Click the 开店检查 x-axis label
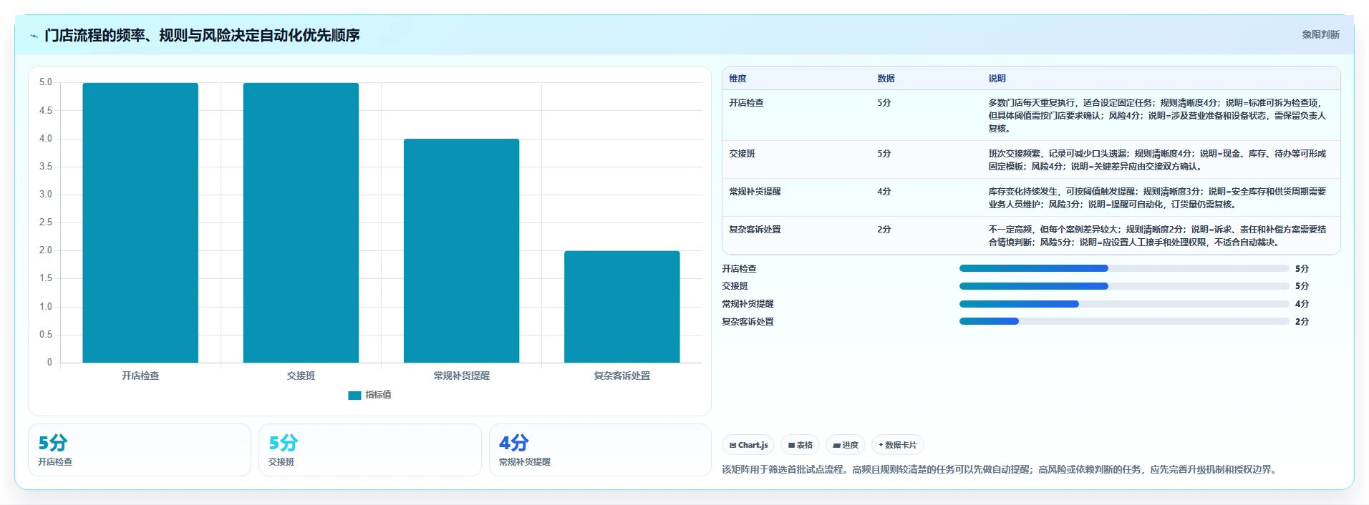 point(140,376)
